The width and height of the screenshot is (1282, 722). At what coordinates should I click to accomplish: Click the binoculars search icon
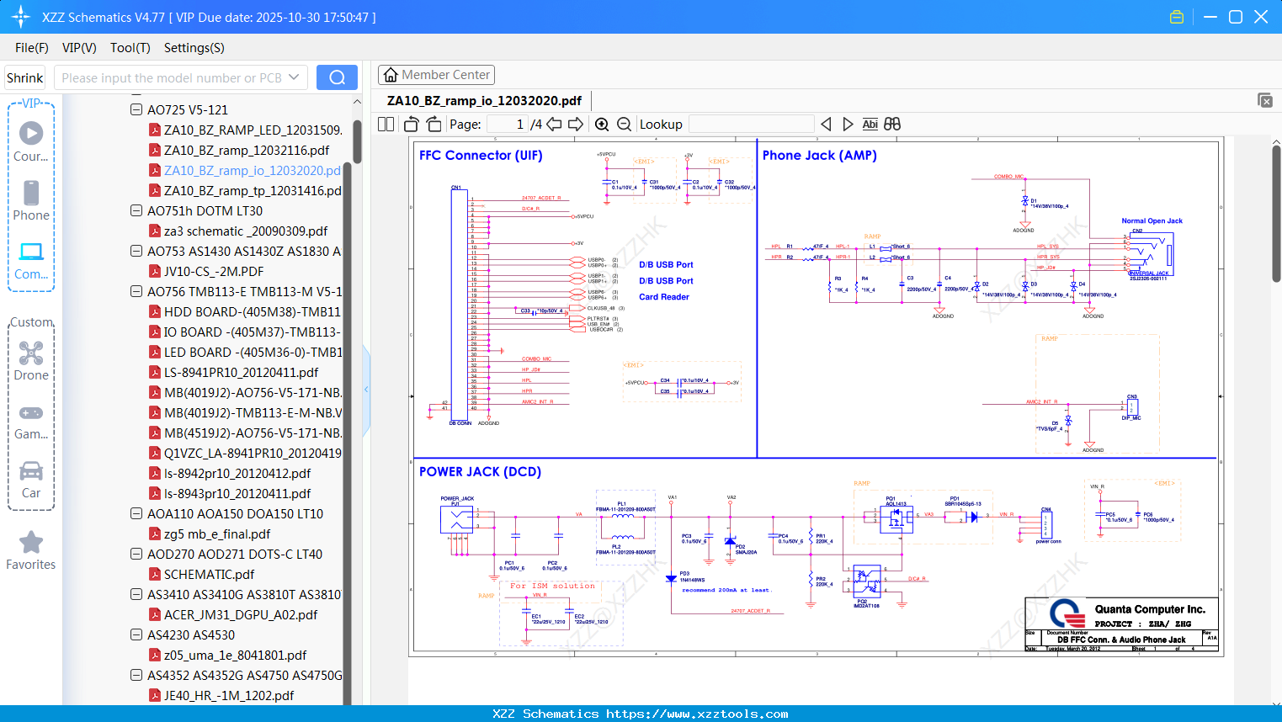(892, 125)
